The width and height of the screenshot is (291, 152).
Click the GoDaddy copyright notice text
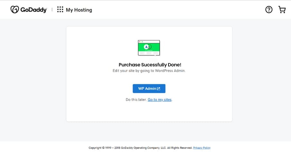pos(140,148)
